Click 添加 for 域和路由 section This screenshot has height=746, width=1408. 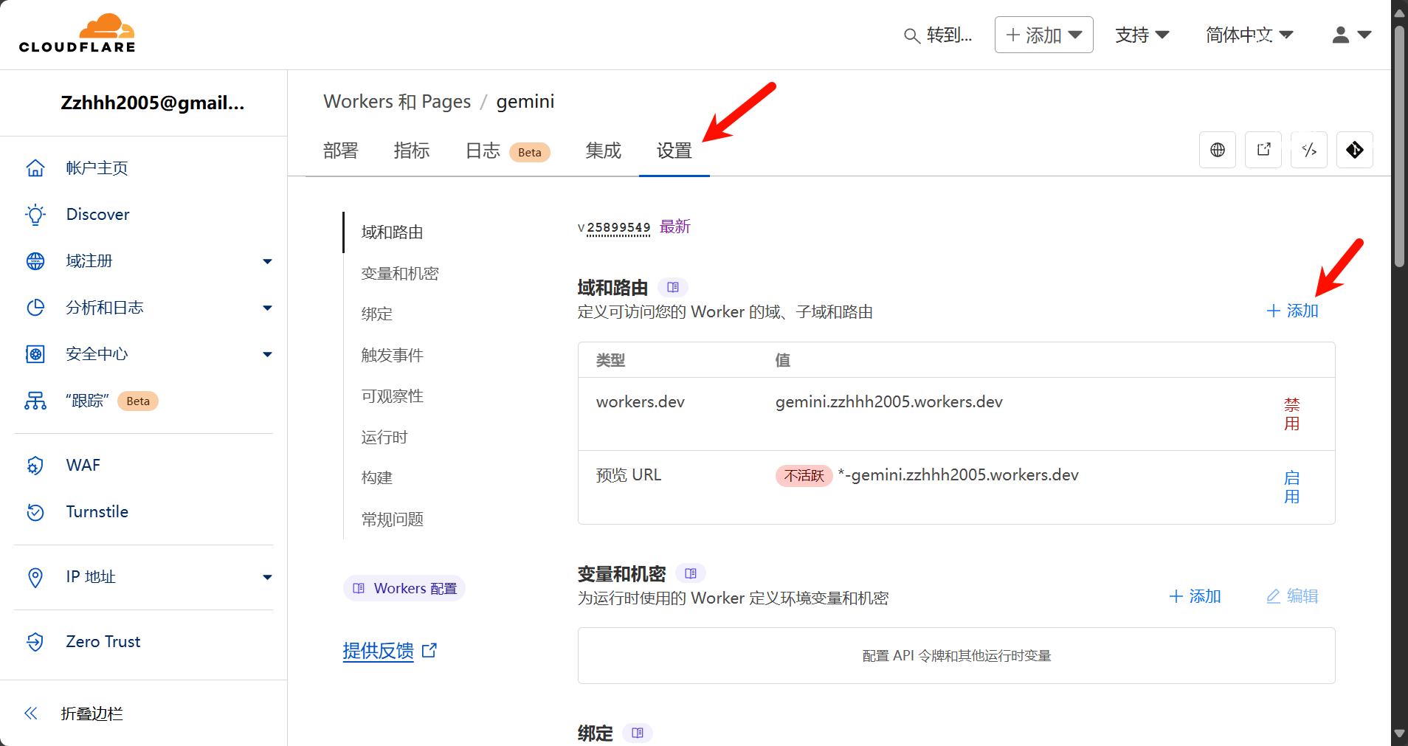(1293, 311)
